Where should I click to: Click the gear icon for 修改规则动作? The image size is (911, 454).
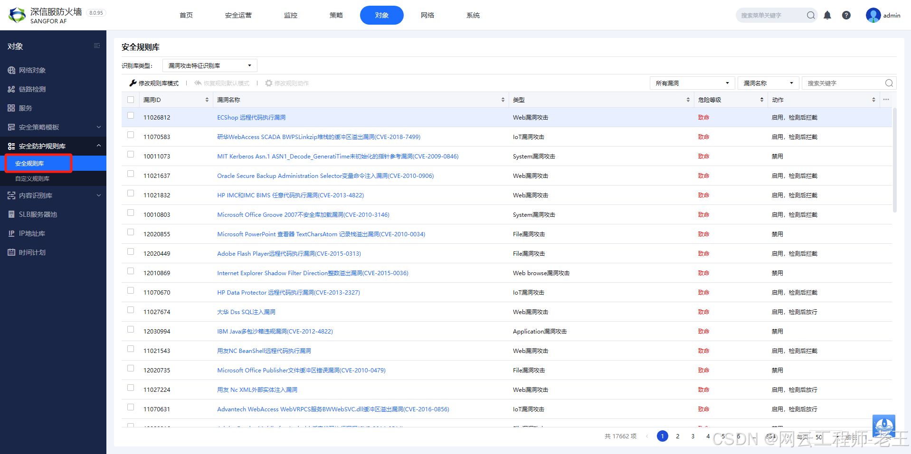pos(269,83)
